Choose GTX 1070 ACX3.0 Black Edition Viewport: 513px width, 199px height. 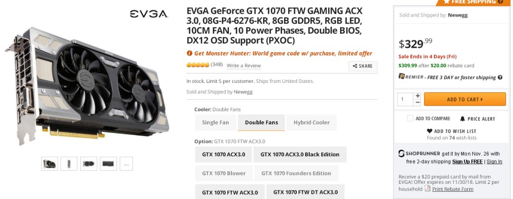tap(300, 154)
